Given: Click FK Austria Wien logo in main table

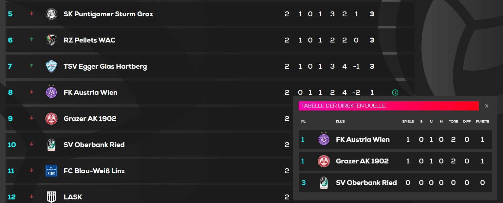Looking at the screenshot, I should click(51, 92).
